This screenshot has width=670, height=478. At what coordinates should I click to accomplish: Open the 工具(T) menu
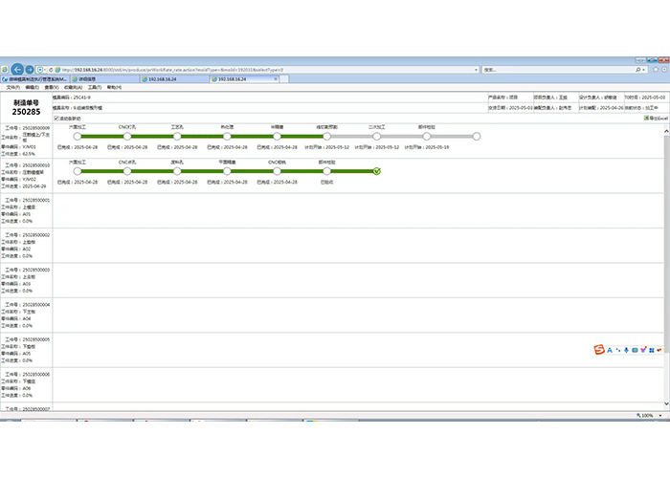pos(94,87)
